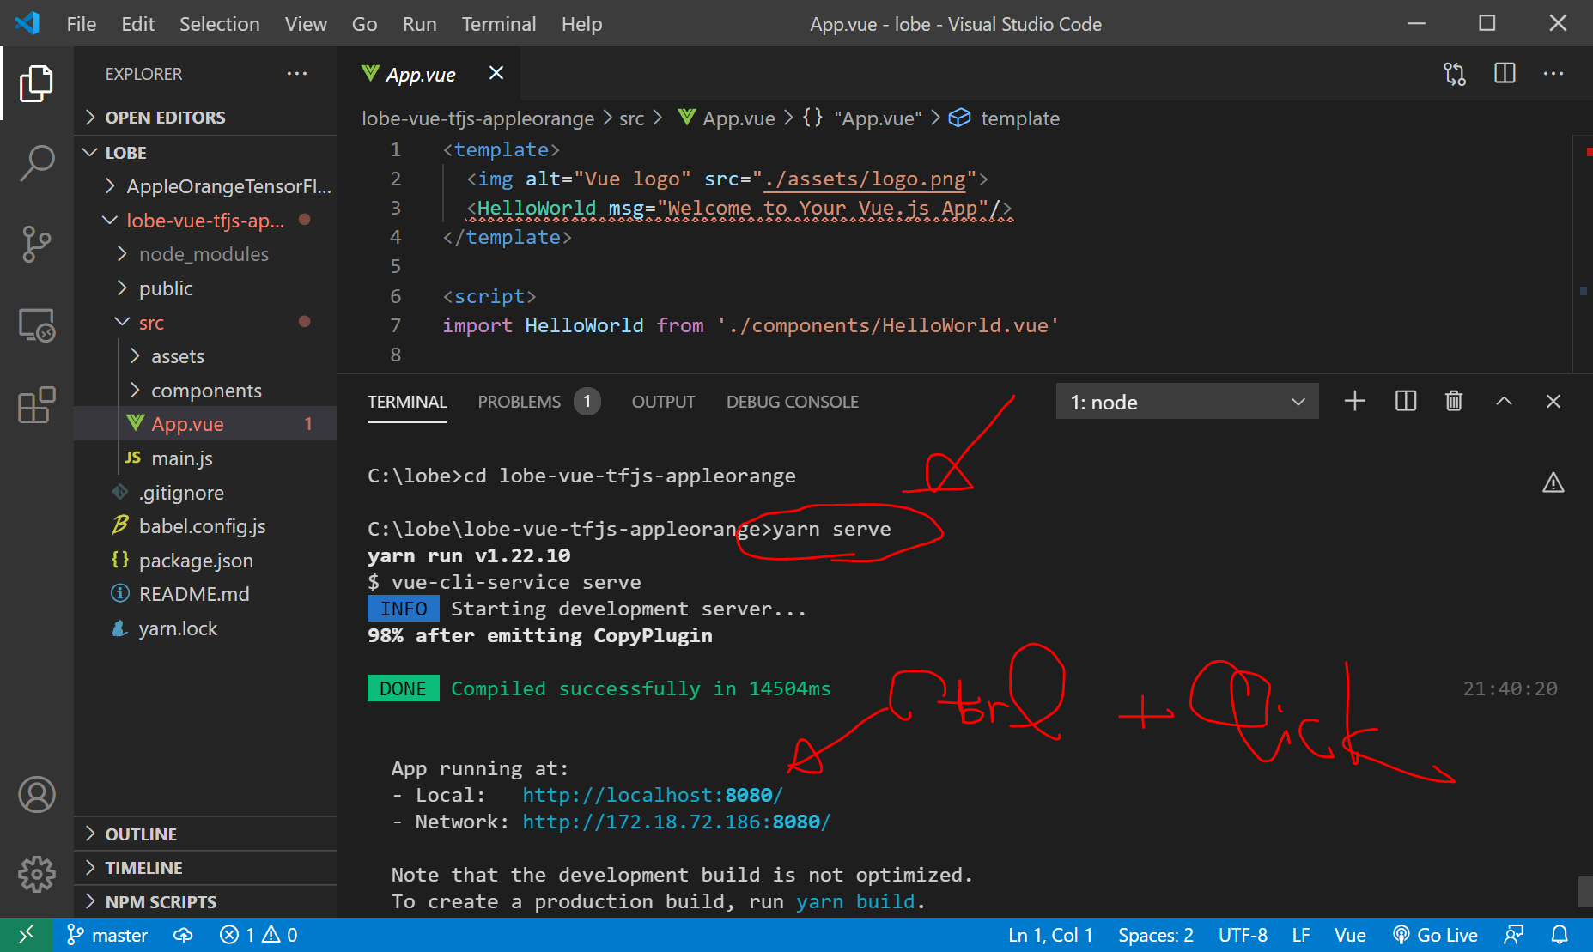The image size is (1593, 952).
Task: Close the App.vue editor tab
Action: click(x=496, y=73)
